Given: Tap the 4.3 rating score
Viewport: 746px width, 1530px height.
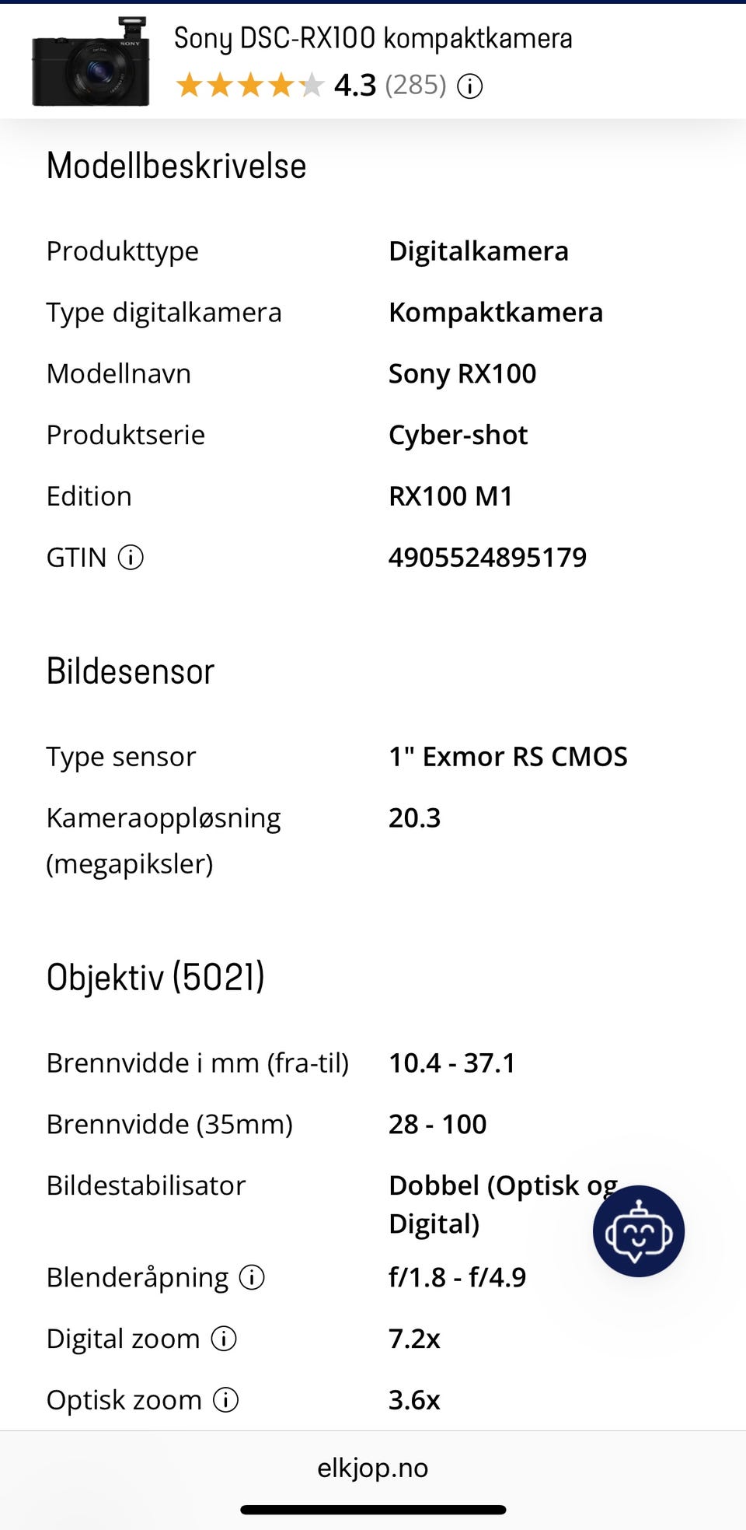Looking at the screenshot, I should [355, 86].
